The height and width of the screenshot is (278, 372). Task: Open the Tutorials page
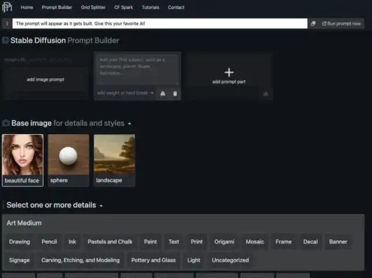click(151, 8)
